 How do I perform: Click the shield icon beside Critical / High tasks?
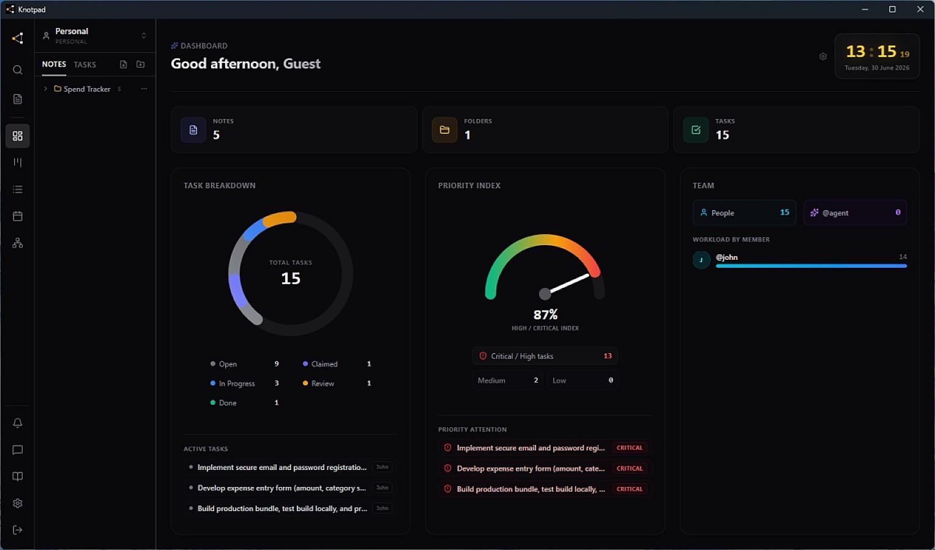(x=483, y=356)
